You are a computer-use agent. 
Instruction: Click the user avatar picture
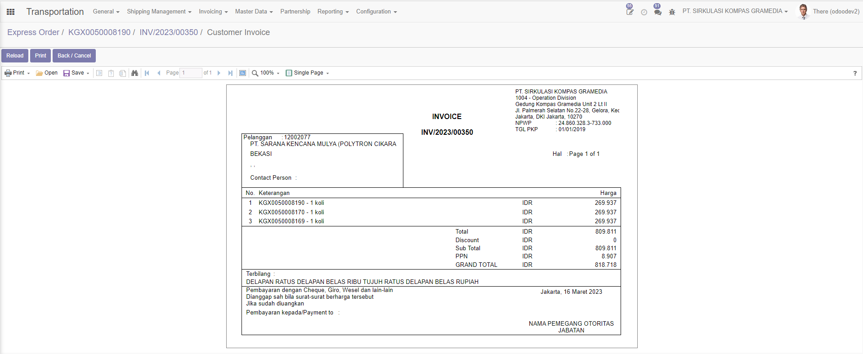(x=803, y=12)
